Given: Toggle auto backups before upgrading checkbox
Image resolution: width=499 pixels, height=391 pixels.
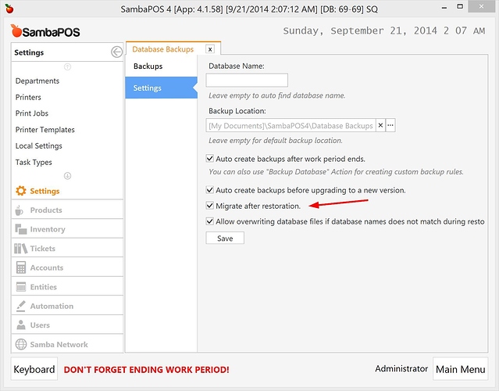Looking at the screenshot, I should pos(210,190).
